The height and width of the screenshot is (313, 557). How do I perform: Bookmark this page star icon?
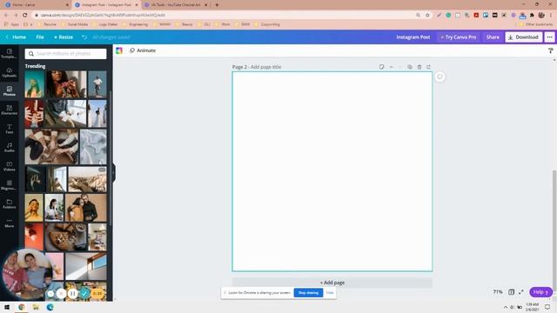click(427, 15)
